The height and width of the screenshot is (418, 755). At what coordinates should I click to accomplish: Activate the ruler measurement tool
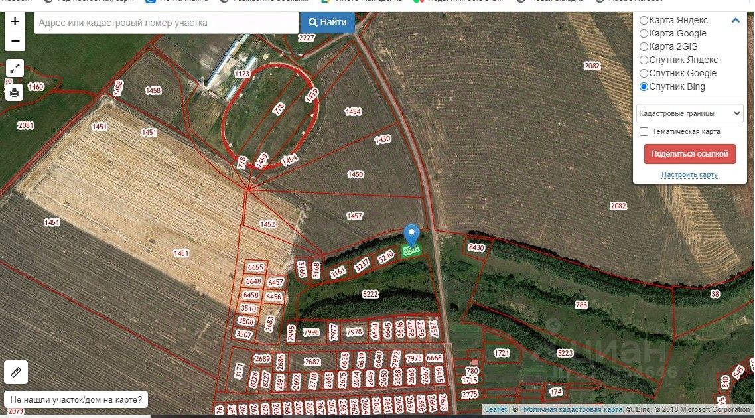click(x=16, y=372)
